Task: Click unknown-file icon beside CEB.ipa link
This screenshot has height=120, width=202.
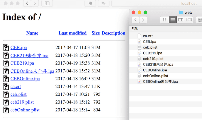Action: pos(6,48)
